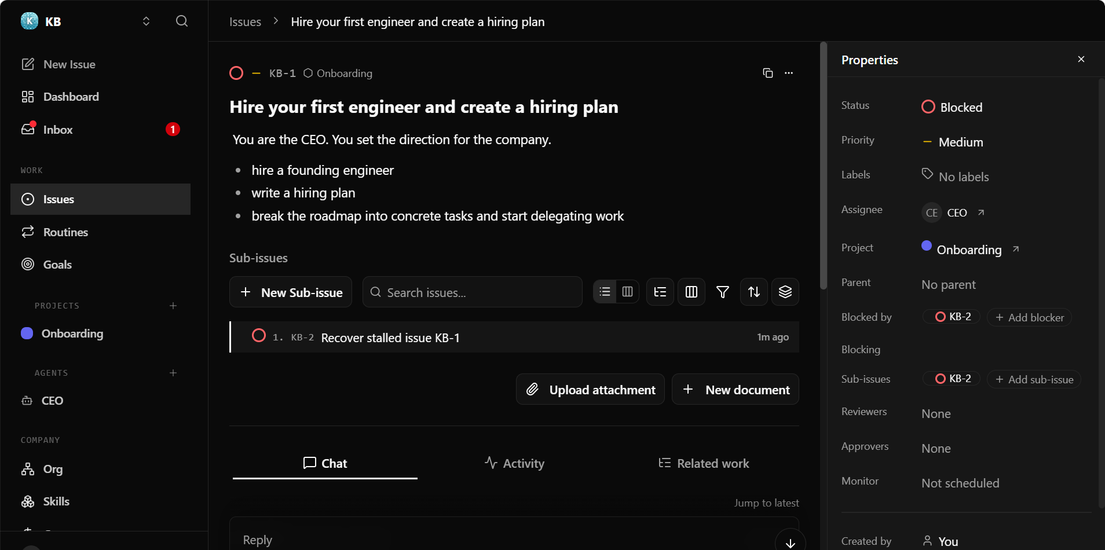
Task: Click Add blocker button
Action: [1029, 317]
